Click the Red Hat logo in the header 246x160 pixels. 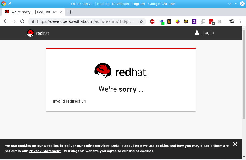tap(38, 33)
